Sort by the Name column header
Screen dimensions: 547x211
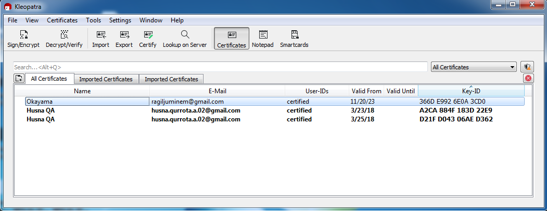tap(82, 91)
